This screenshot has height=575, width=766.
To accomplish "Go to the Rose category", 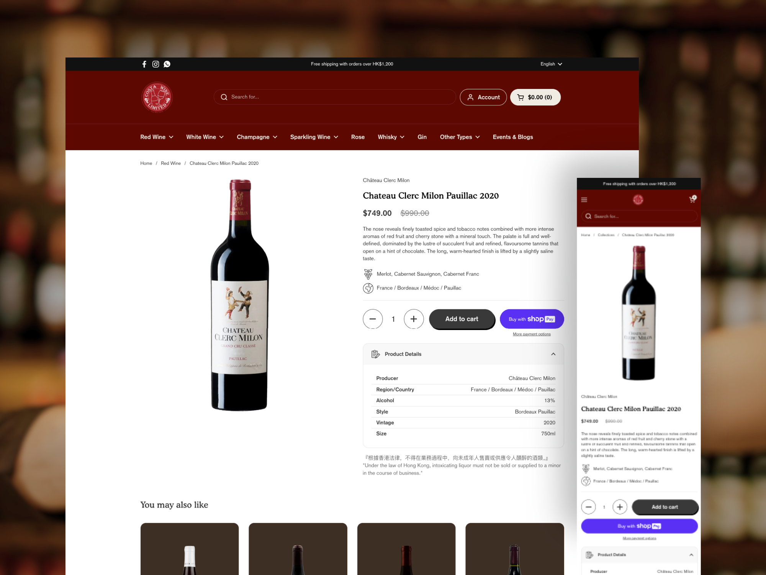I will 358,137.
